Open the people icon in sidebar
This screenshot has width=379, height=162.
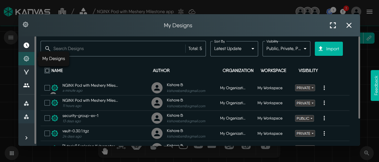(26, 85)
